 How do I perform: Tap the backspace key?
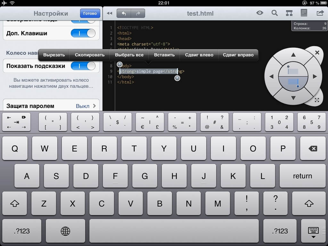tap(313, 149)
